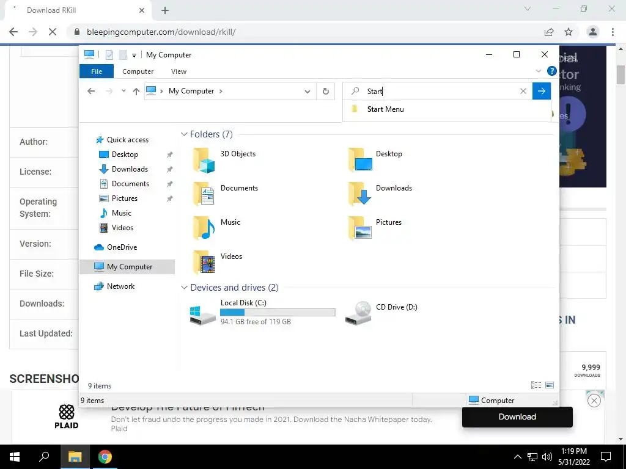626x469 pixels.
Task: Click the properties icon in Explorer title bar
Action: tap(109, 54)
